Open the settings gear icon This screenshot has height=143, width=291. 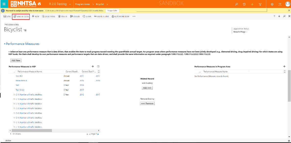pyautogui.click(x=272, y=4)
